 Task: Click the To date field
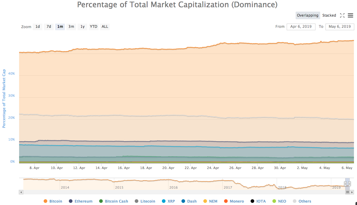(340, 27)
